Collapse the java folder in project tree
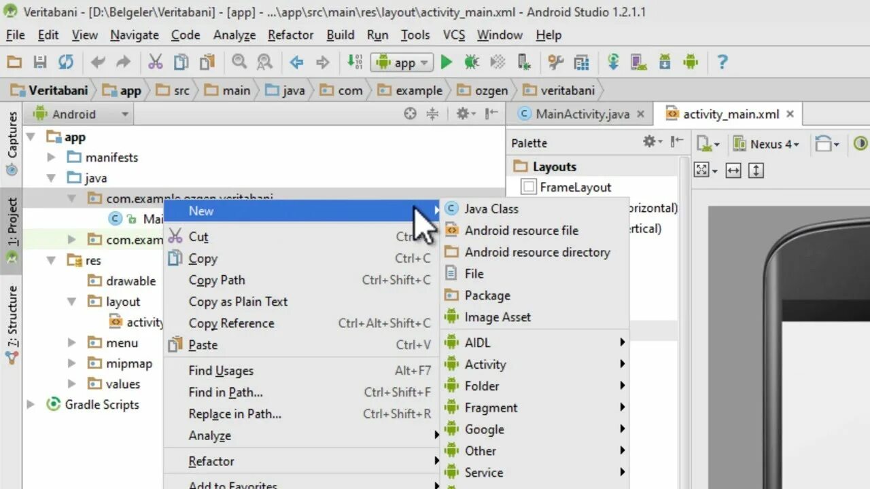 tap(52, 178)
